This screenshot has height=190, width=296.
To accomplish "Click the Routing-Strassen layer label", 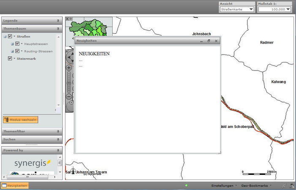I will (38, 52).
